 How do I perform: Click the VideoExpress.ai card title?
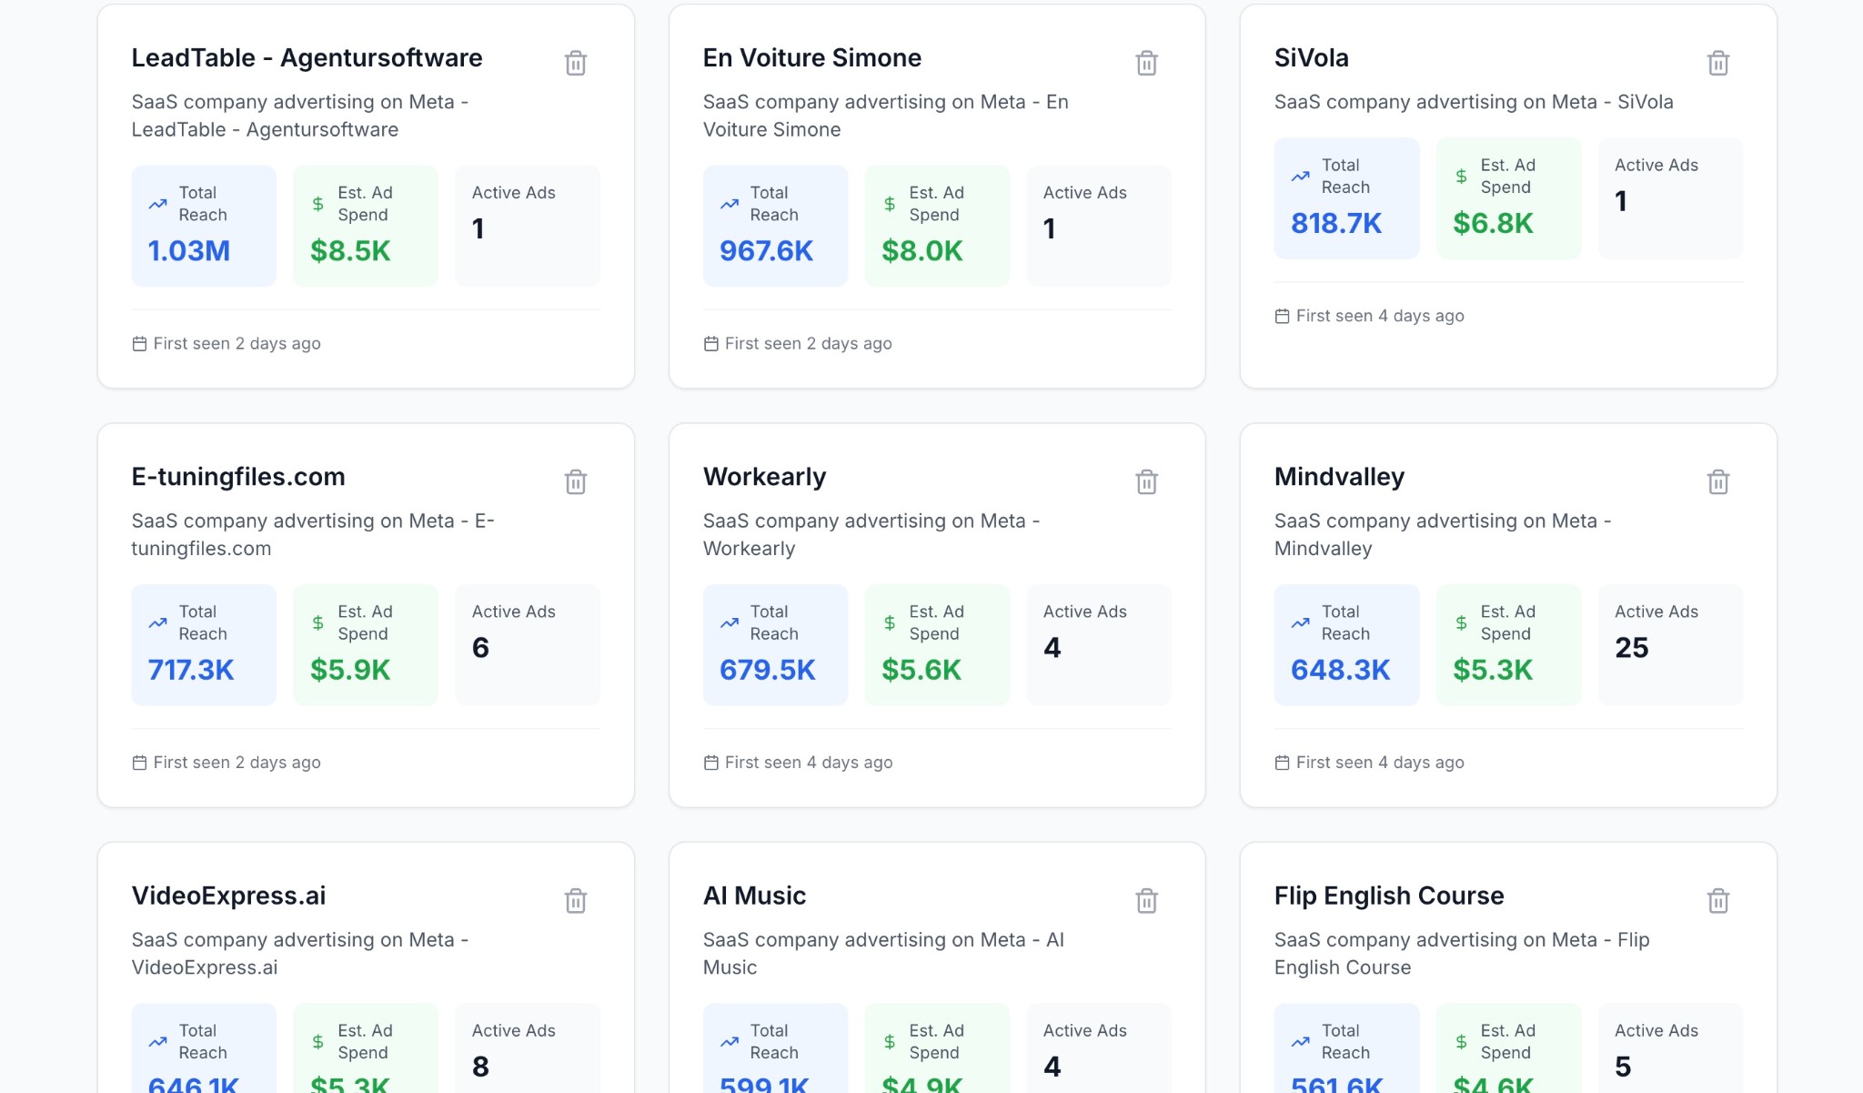[228, 896]
